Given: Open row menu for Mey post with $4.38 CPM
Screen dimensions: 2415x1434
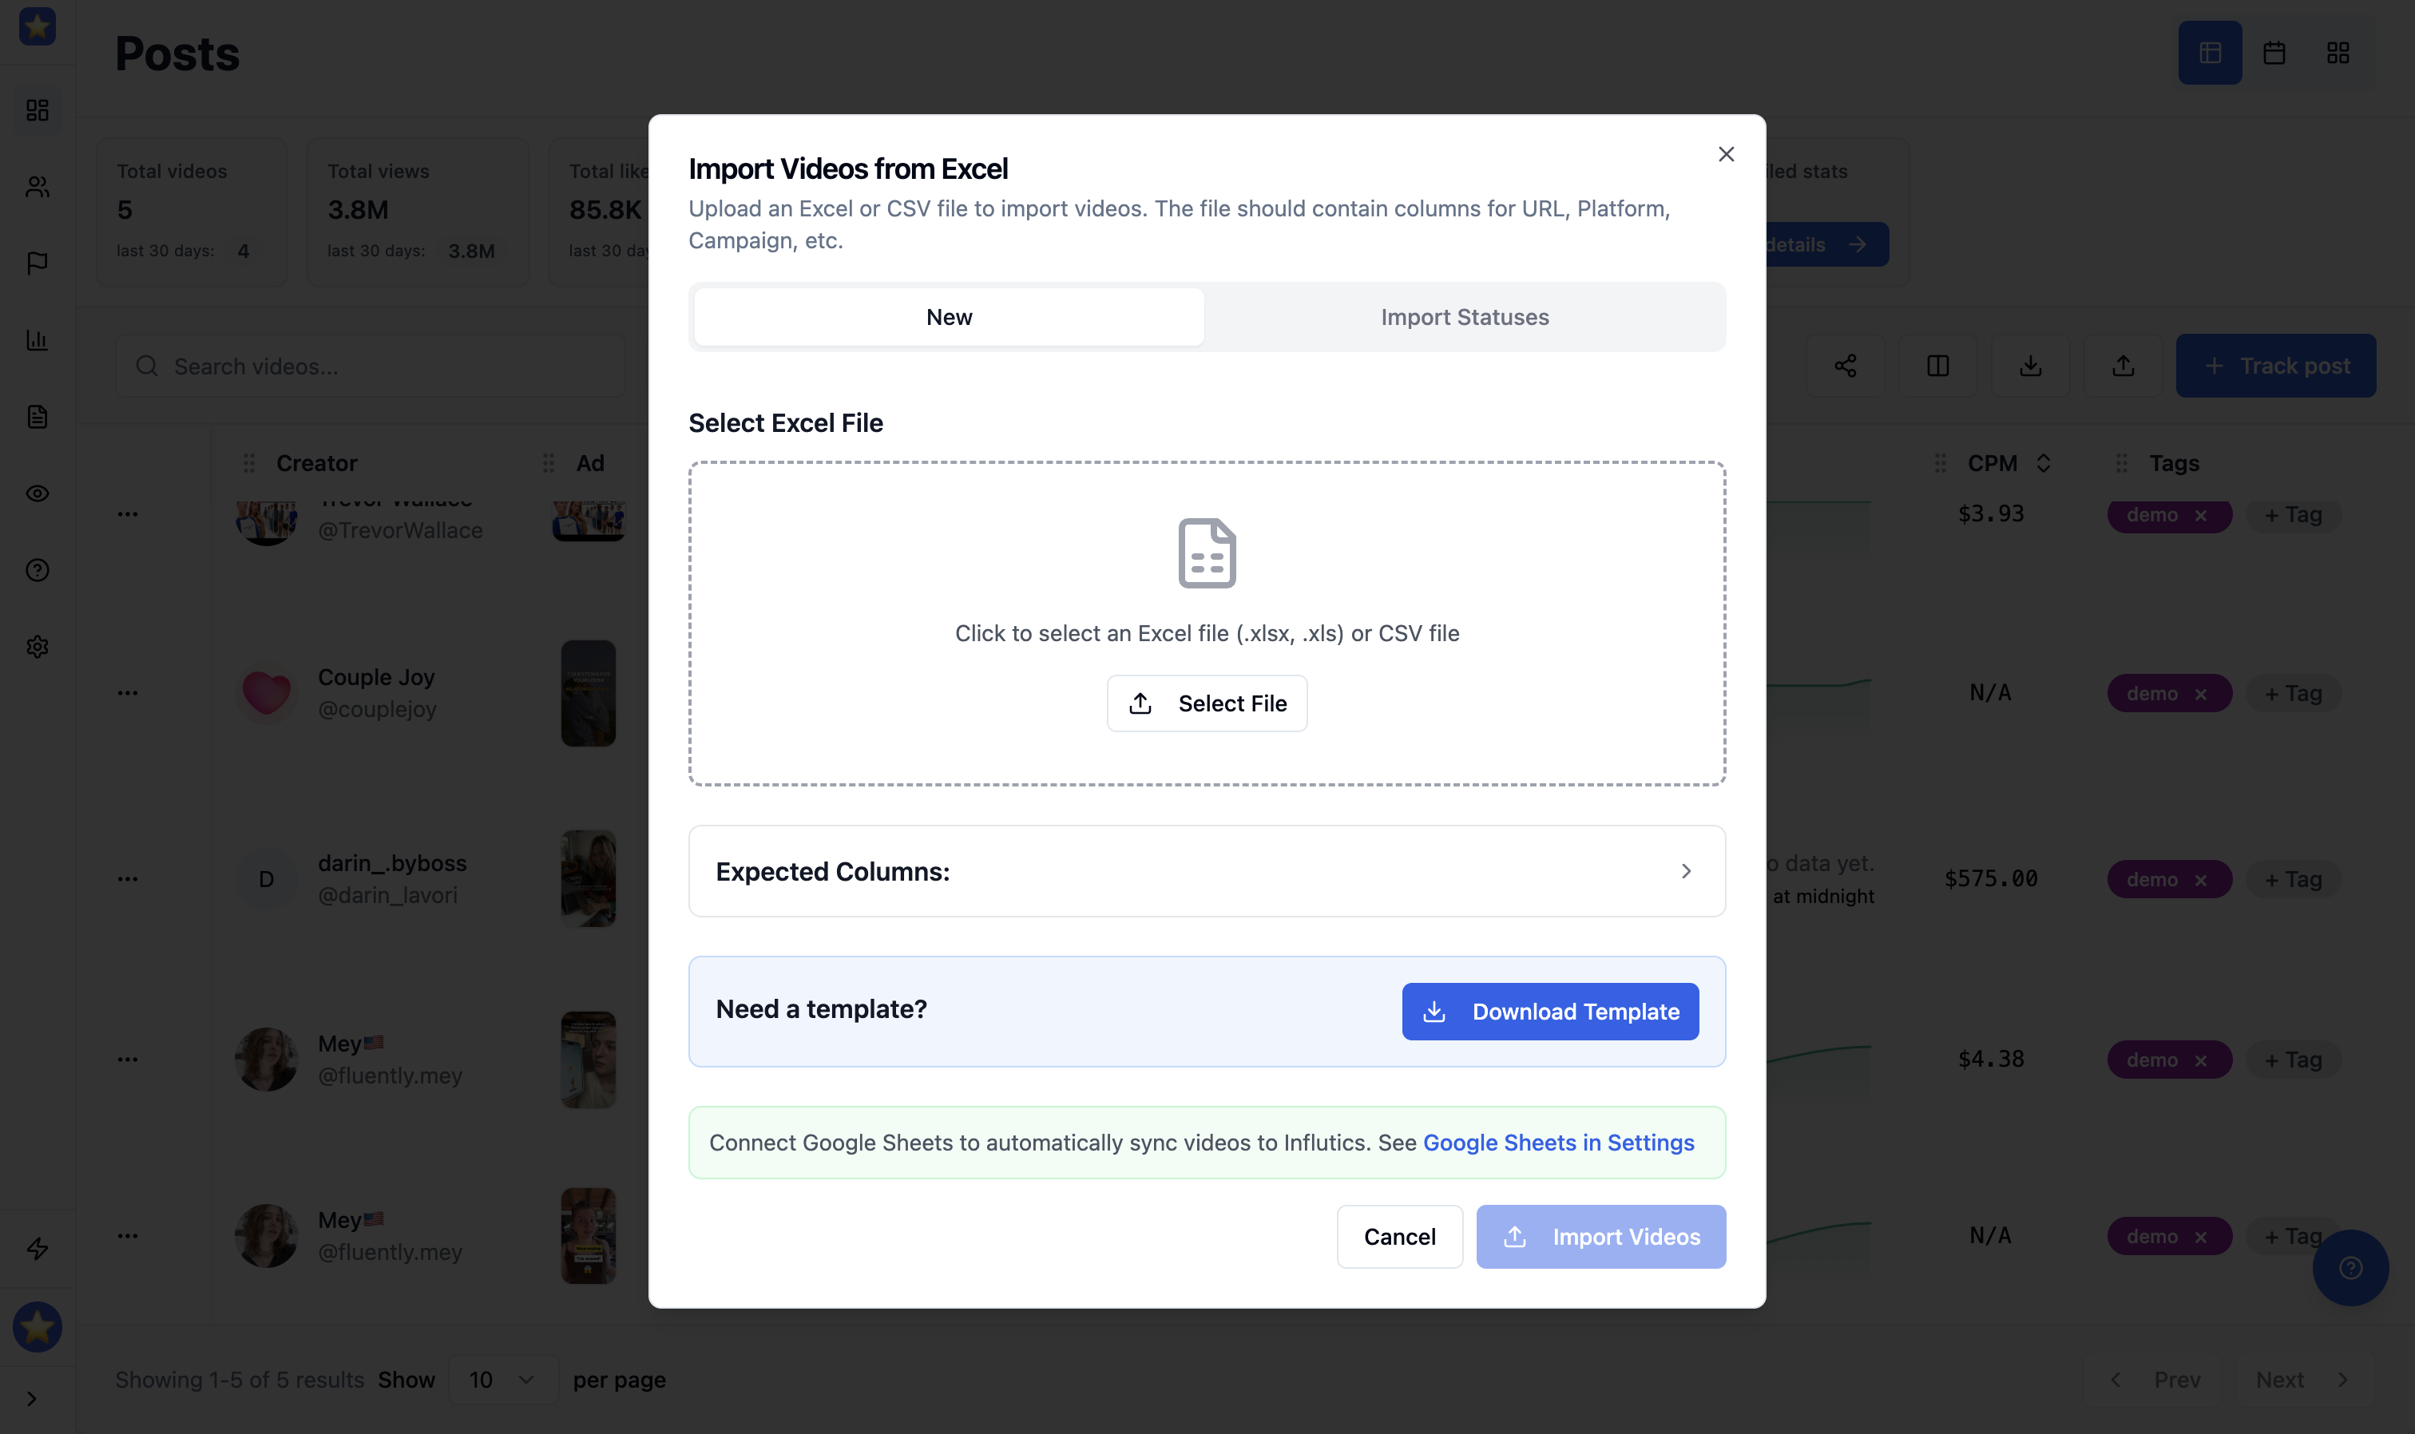Looking at the screenshot, I should pyautogui.click(x=128, y=1059).
